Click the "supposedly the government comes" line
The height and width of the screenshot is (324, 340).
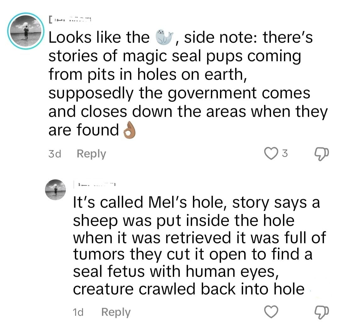(x=179, y=93)
